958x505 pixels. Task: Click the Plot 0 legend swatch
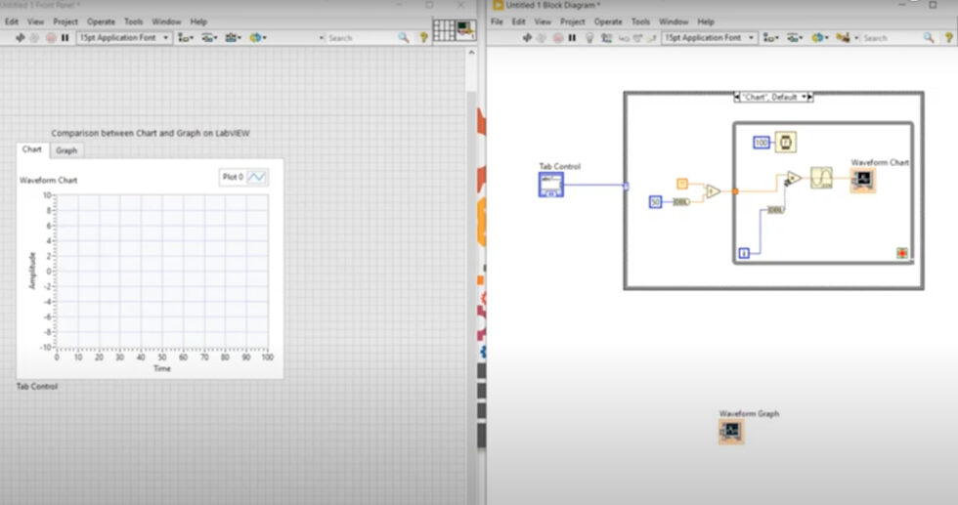(x=257, y=177)
